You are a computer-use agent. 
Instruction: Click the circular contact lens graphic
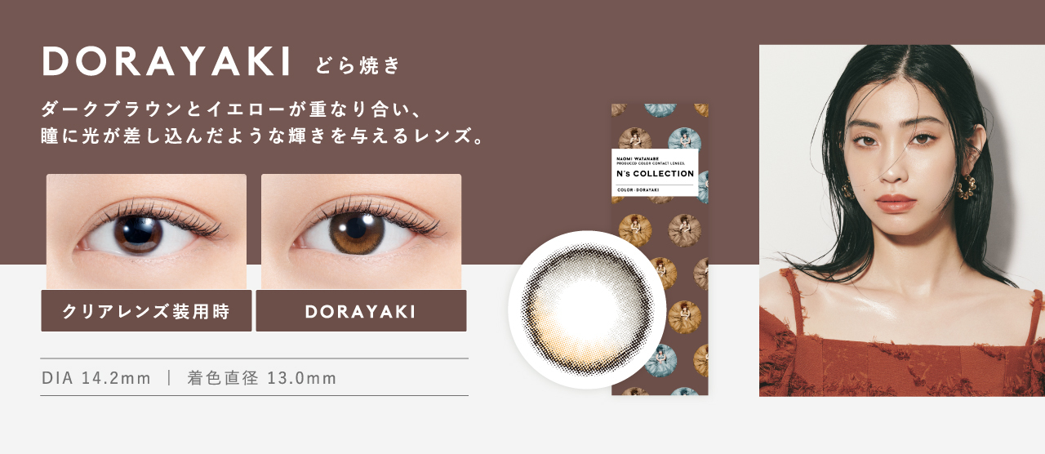point(588,309)
